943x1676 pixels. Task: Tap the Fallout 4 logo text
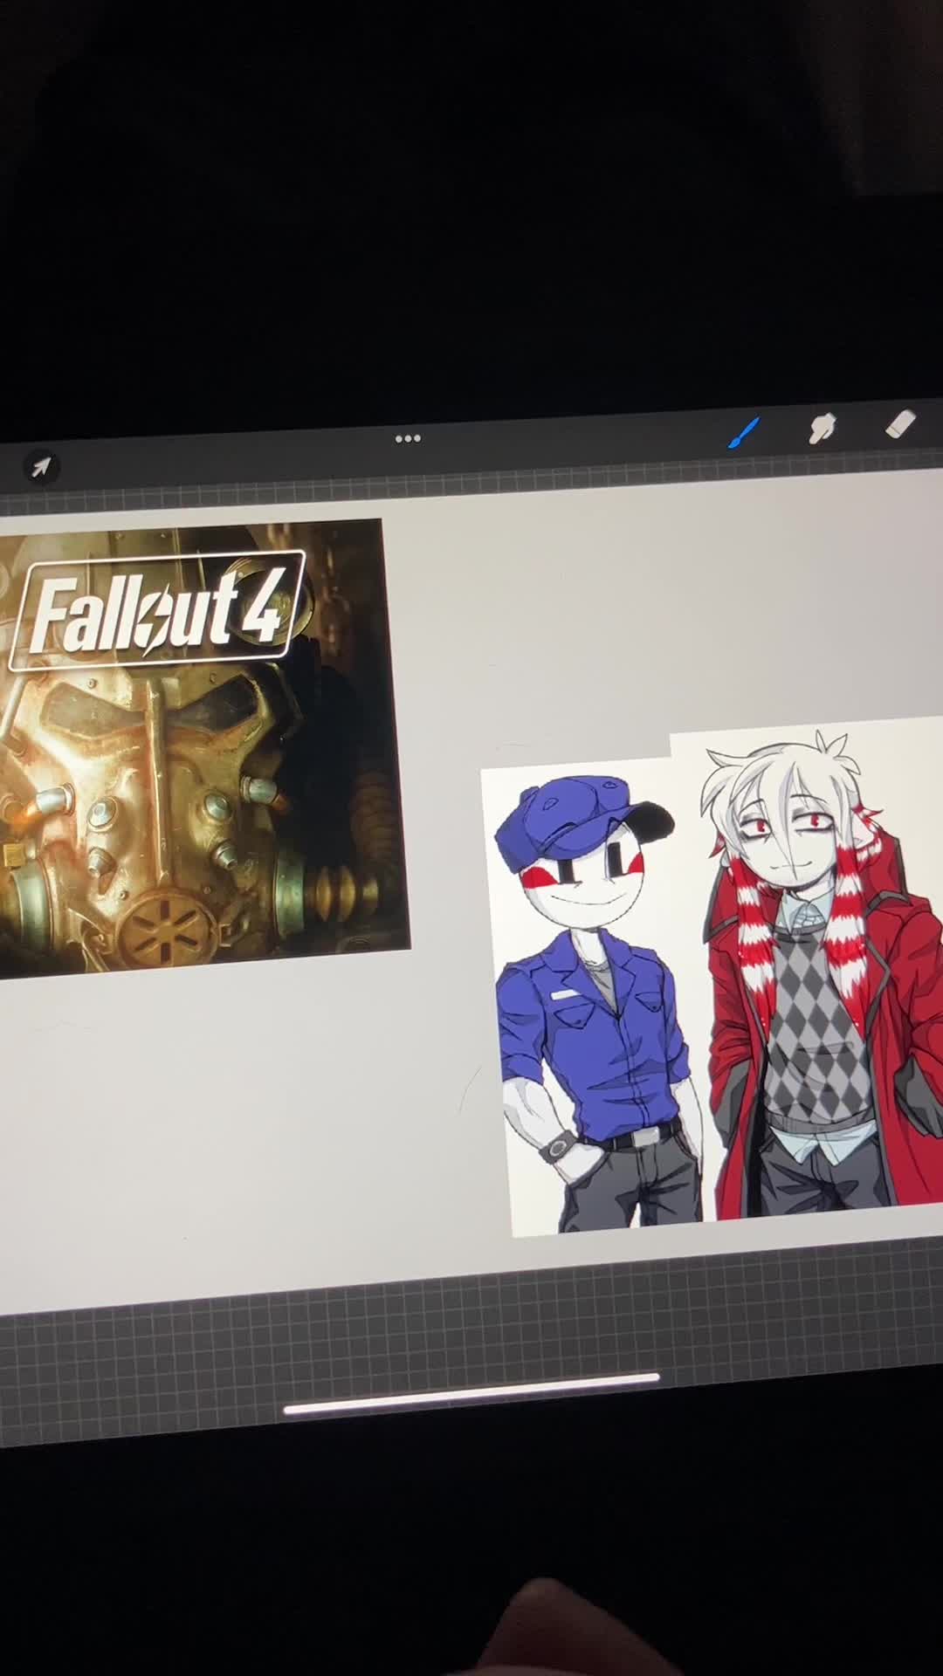[157, 609]
